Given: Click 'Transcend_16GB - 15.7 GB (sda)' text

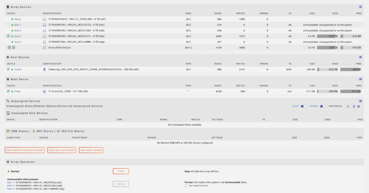Looking at the screenshot, I should tap(68, 91).
